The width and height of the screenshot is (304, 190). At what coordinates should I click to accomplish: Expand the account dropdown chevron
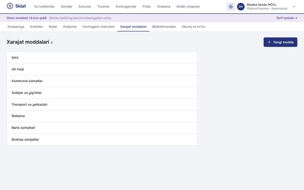point(294,6)
